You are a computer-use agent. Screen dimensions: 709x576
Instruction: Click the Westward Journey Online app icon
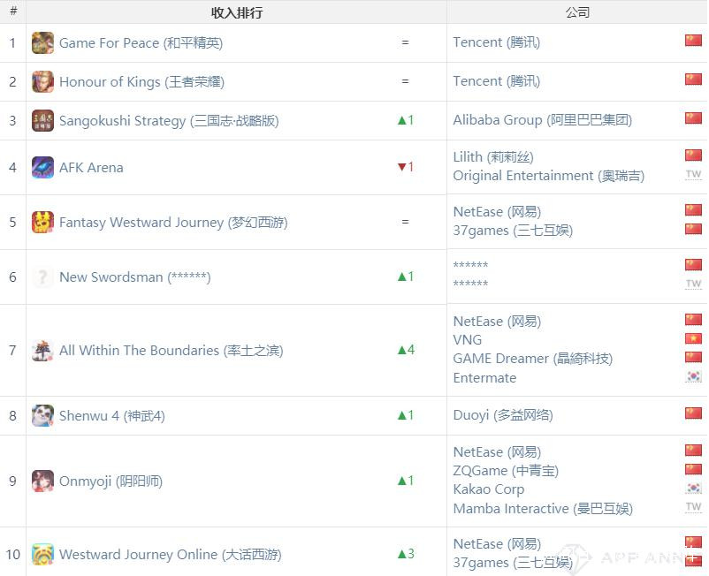[x=42, y=554]
